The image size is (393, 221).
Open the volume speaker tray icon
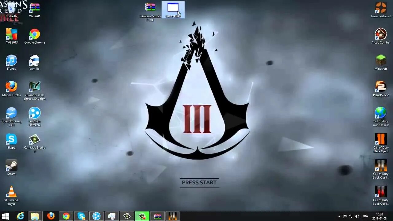[357, 216]
